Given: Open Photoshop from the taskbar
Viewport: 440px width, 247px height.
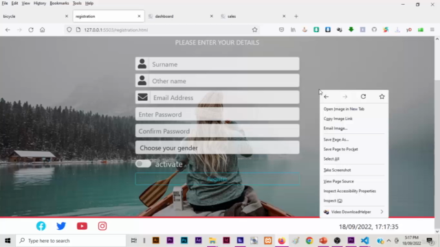Looking at the screenshot, I should pos(184,240).
